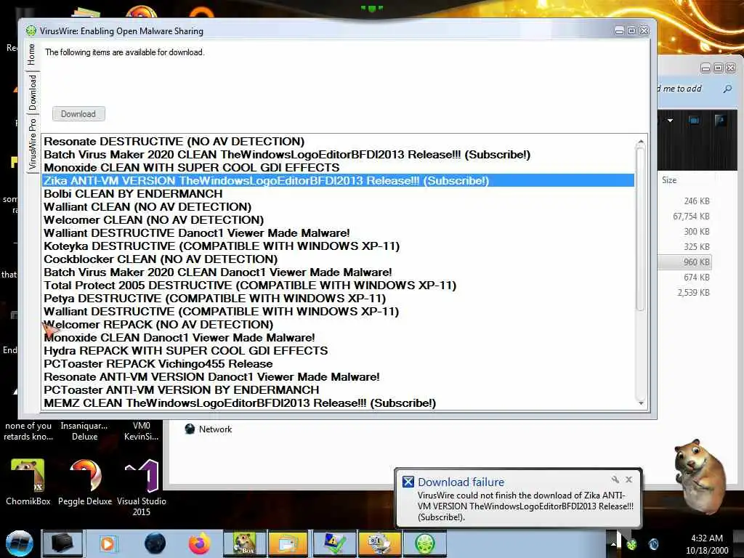Open the black box app in taskbar
Screen dimensions: 744x558
[62, 543]
